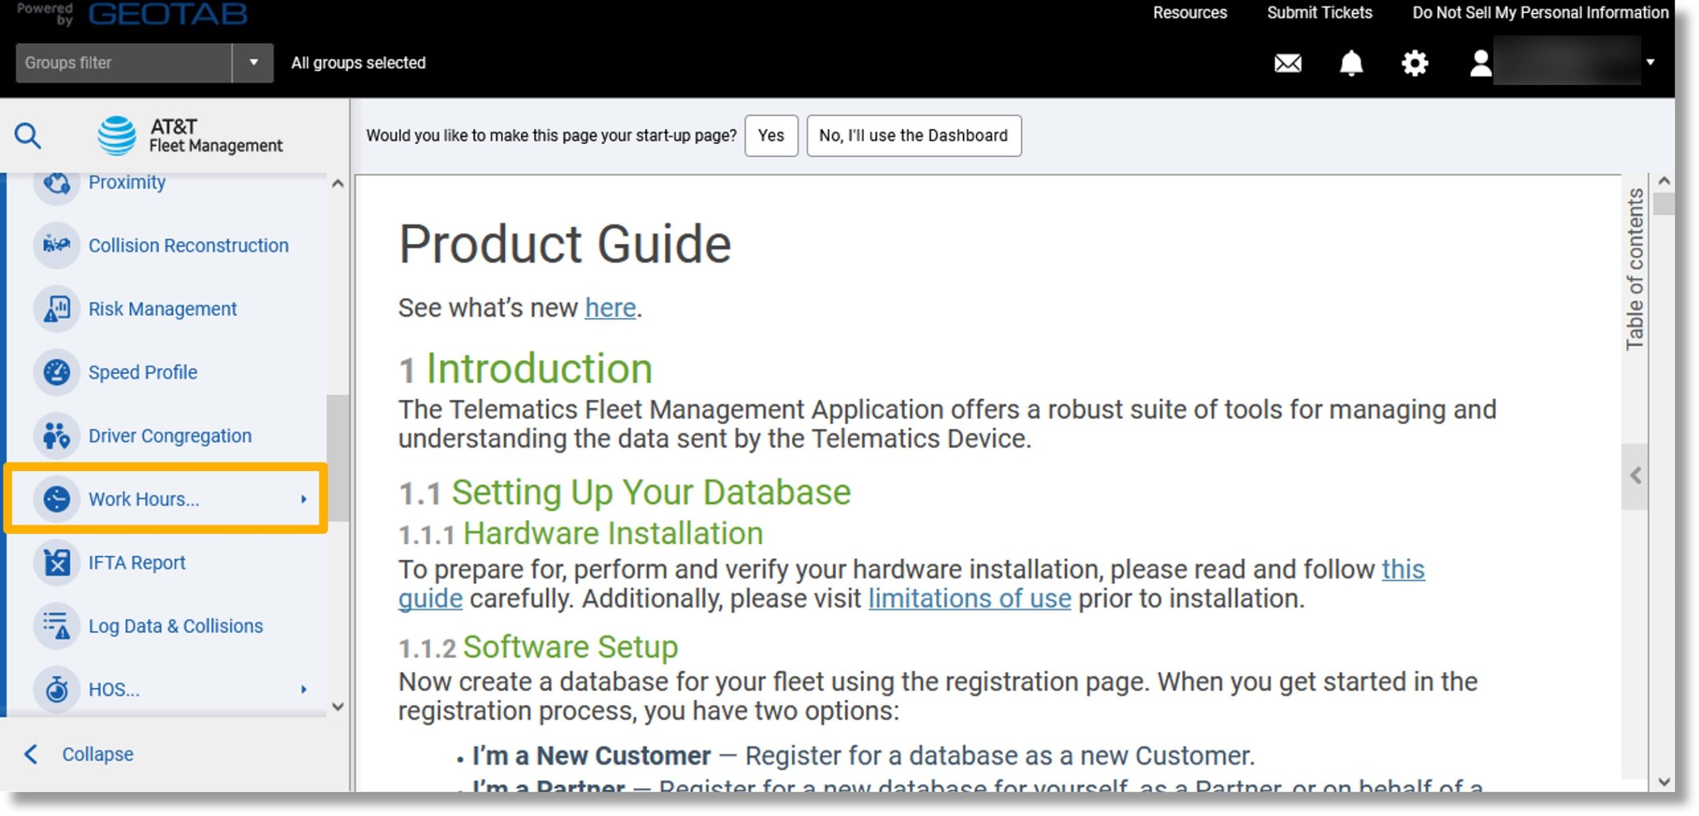Viewport: 1699px width, 816px height.
Task: Open the Resources link
Action: [x=1190, y=13]
